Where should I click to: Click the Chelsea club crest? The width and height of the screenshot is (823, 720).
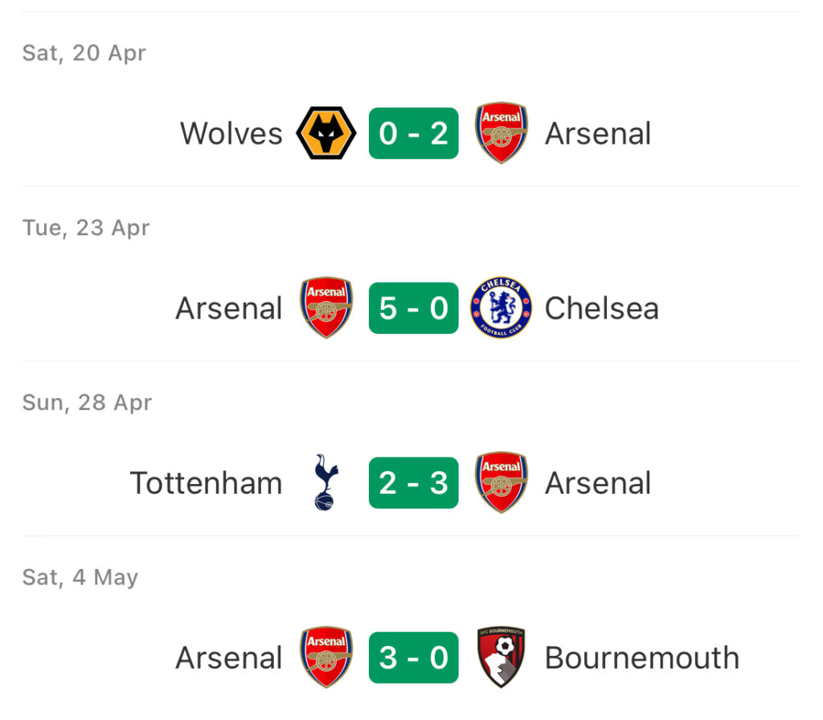[x=501, y=307]
